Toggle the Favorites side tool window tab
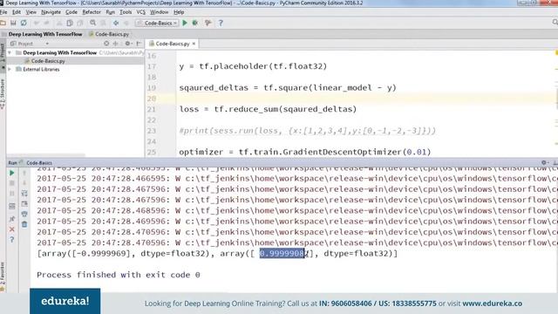 coord(3,277)
